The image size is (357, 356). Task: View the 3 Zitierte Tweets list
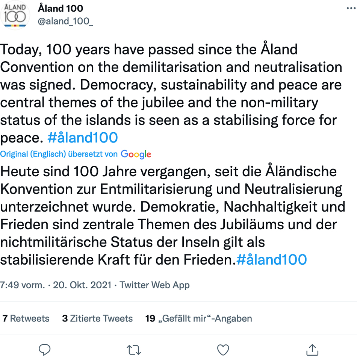click(97, 318)
